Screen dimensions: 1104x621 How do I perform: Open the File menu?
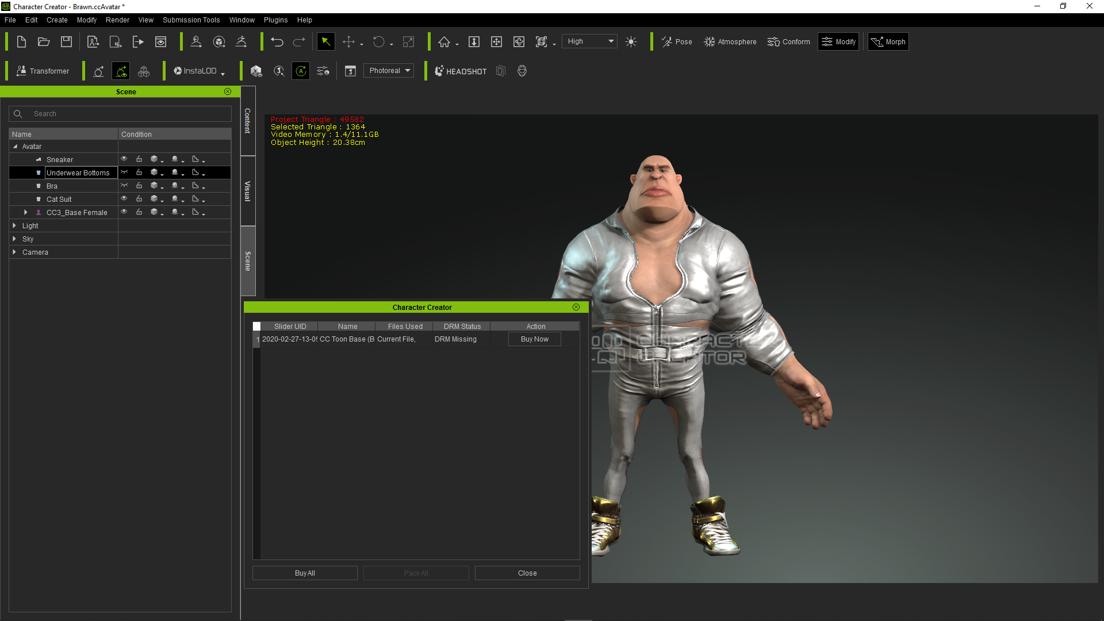[x=10, y=20]
